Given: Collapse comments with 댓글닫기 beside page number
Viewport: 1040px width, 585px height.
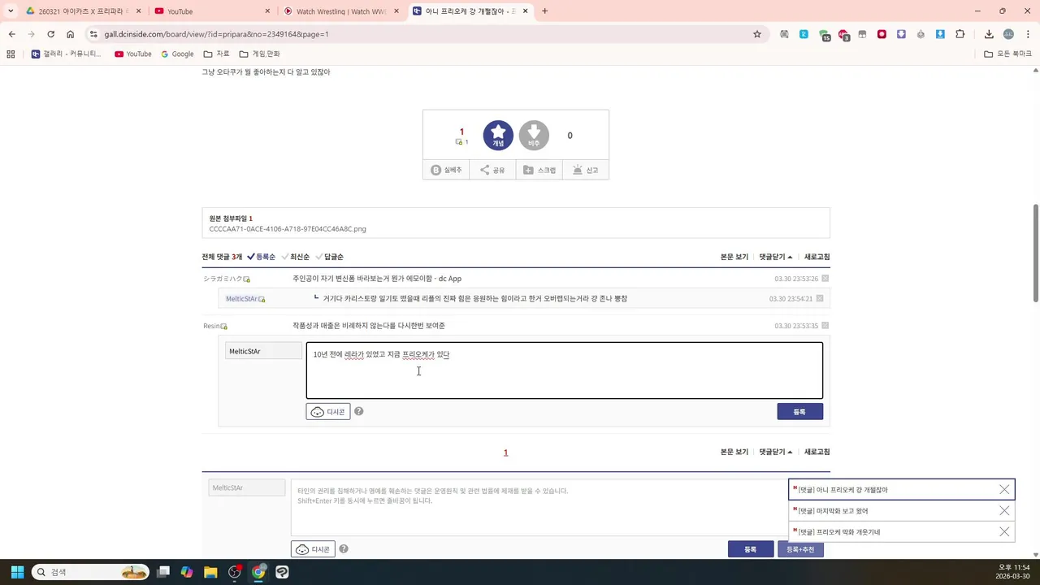Looking at the screenshot, I should click(x=776, y=452).
